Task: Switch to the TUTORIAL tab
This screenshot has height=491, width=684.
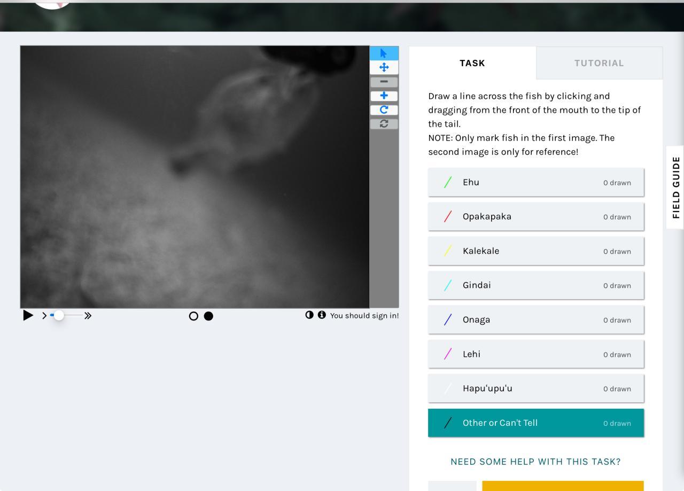Action: click(599, 63)
